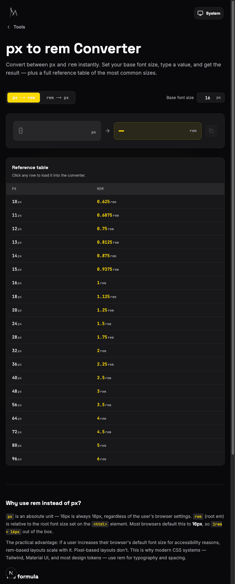Click the site logo icon

(x=13, y=12)
